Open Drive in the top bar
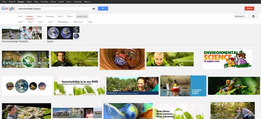The image size is (261, 119). pos(69,2)
